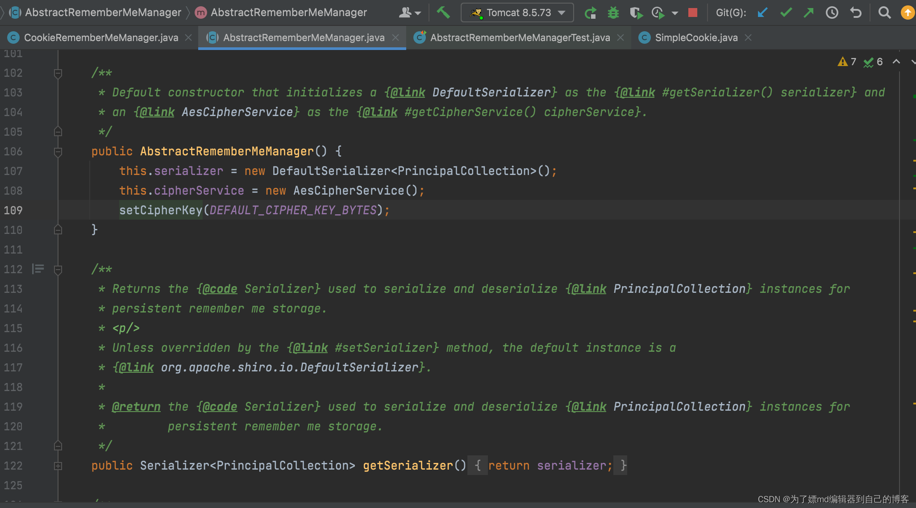Expand the profiler options arrow
916x508 pixels.
675,13
